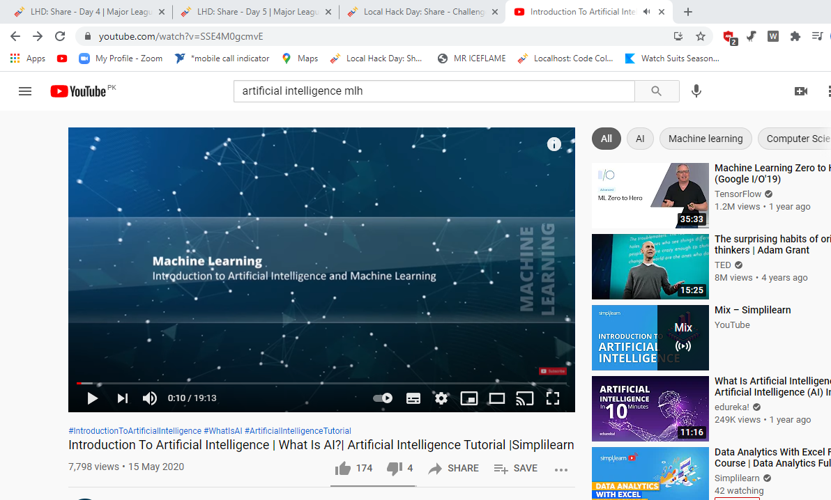Open the more actions three-dot menu

tap(561, 469)
